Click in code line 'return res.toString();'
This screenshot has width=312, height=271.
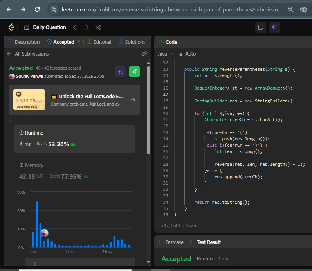coord(222,202)
